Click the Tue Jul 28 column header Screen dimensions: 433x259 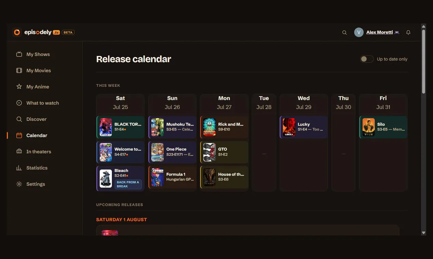pos(264,103)
